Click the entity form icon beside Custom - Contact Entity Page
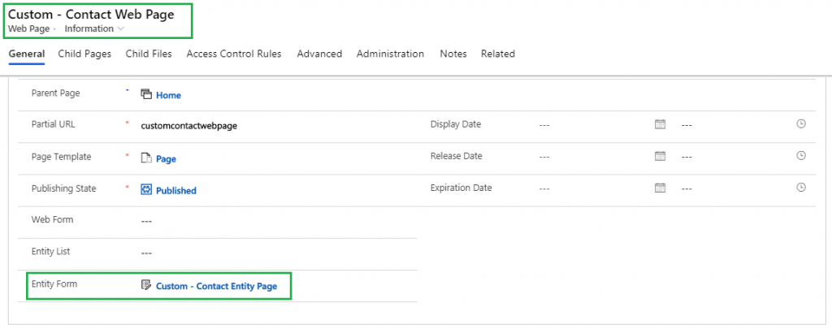 coord(146,285)
